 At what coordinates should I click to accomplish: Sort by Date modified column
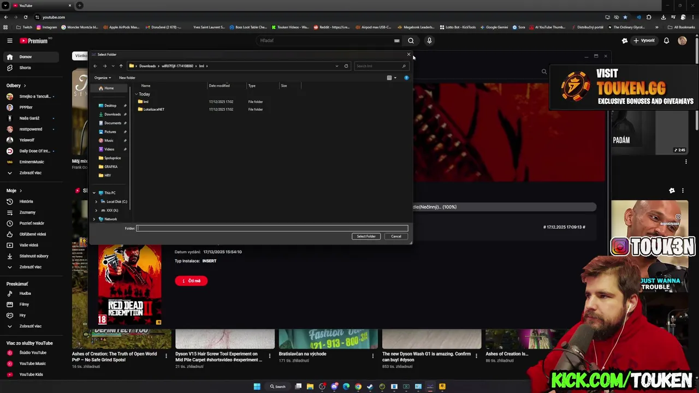pos(219,86)
